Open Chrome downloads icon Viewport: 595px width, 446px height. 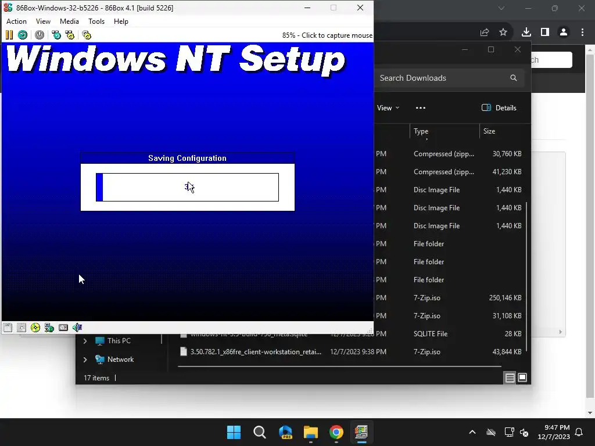(x=526, y=33)
